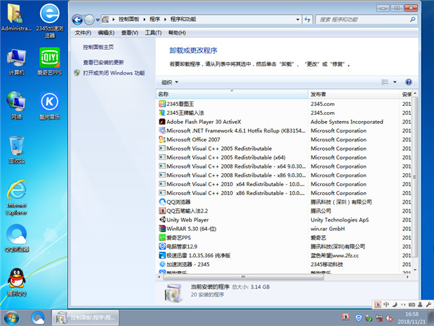Screen dimensions: 434x326
Task: Launch 腾讯QQ penguin desktop icon
Action: click(16, 283)
